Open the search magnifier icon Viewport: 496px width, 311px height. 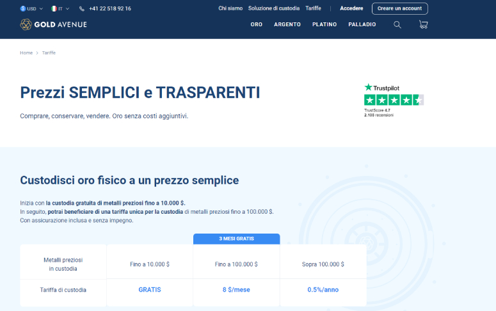(397, 25)
